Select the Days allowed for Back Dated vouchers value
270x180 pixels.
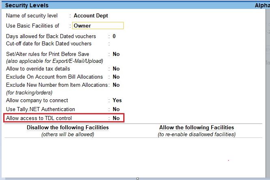click(114, 36)
